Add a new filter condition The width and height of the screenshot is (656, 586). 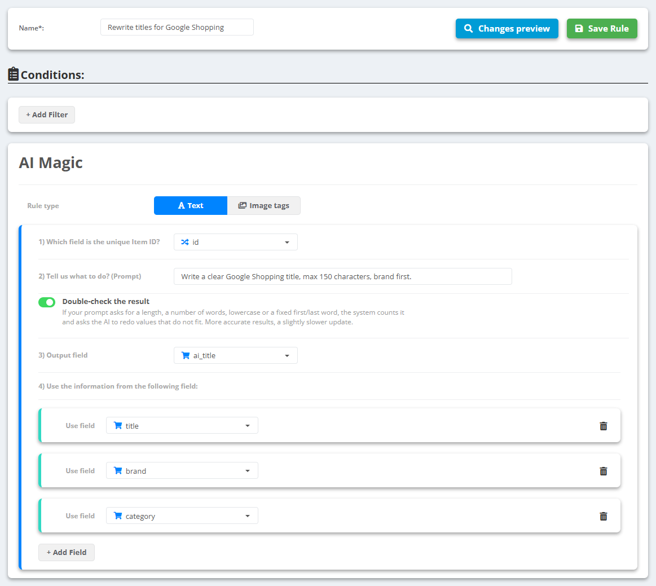click(x=47, y=114)
